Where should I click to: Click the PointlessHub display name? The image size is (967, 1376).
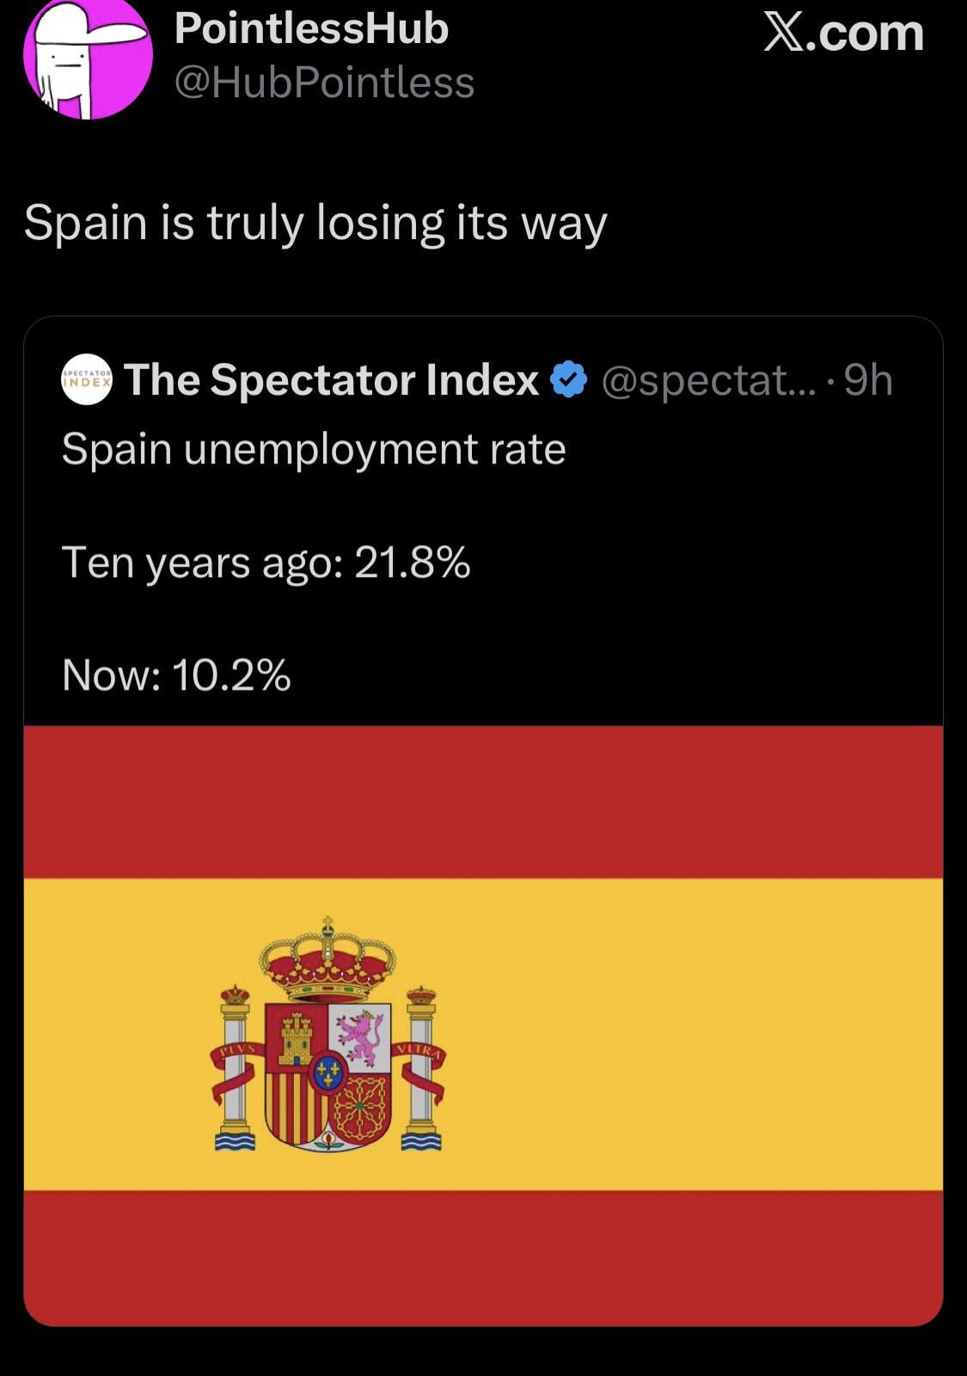(x=311, y=29)
